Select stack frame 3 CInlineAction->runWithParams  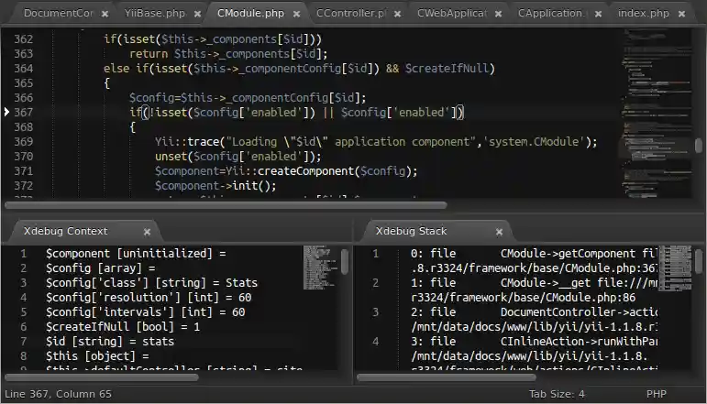(534, 349)
